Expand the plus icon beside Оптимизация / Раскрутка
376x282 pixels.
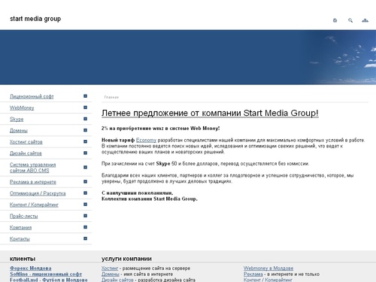(85, 193)
